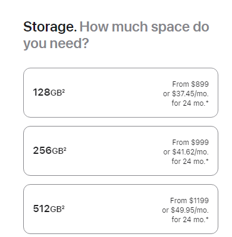The height and width of the screenshot is (237, 232).
Task: Open footnote 2 next to 512GB
Action: point(63,207)
